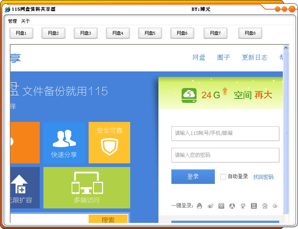Click the 网盘2 button
The width and height of the screenshot is (298, 229).
click(x=54, y=33)
